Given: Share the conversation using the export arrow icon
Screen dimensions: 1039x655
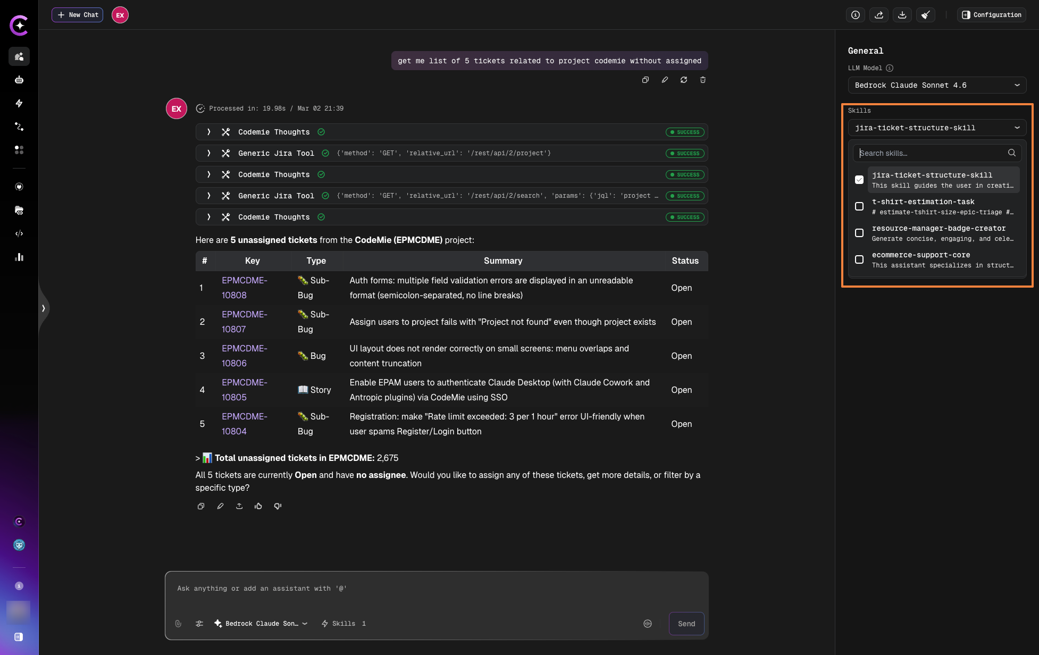Looking at the screenshot, I should pos(878,15).
